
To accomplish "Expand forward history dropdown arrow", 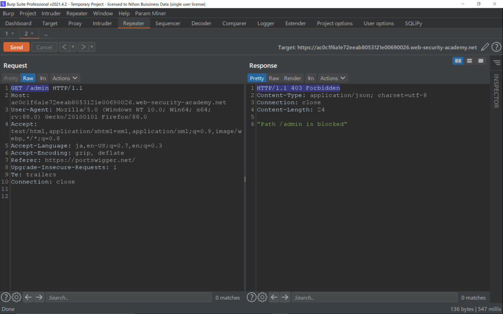I will (92, 47).
